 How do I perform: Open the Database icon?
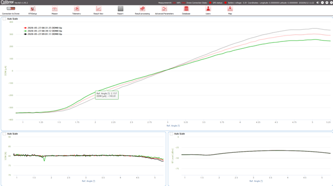pyautogui.click(x=186, y=9)
